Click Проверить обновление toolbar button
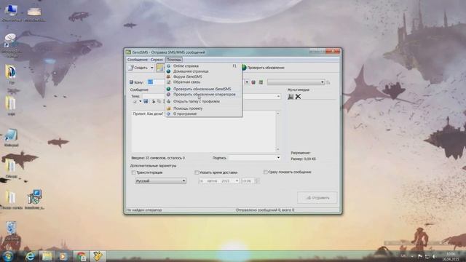This screenshot has height=262, width=466. (x=264, y=68)
